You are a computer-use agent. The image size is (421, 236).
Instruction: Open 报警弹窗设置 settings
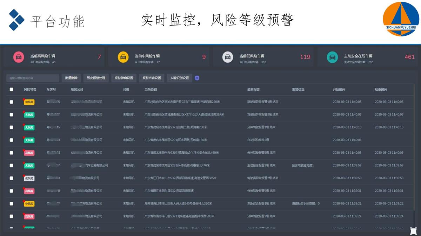point(124,78)
